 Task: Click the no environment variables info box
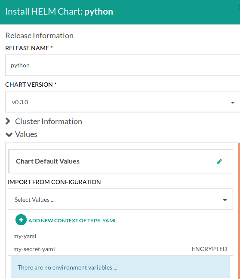(120, 267)
